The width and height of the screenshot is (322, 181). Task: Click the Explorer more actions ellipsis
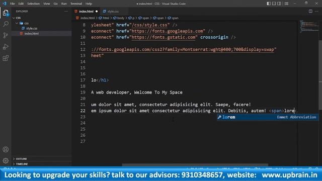click(x=66, y=11)
